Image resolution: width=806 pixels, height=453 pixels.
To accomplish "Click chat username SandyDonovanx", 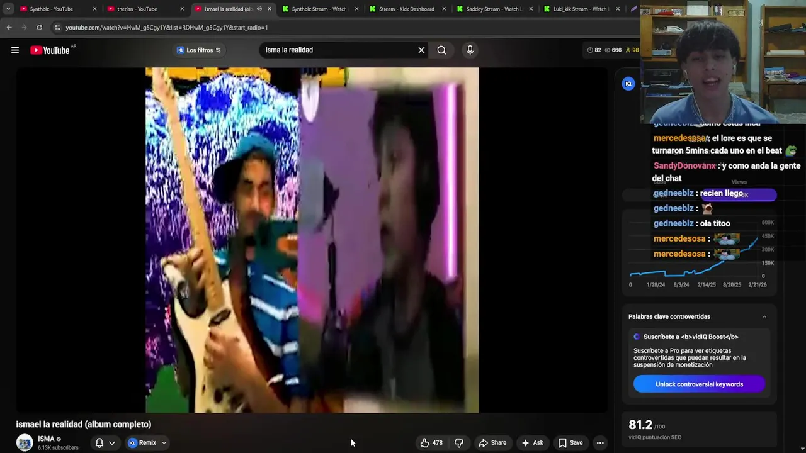I will point(684,166).
